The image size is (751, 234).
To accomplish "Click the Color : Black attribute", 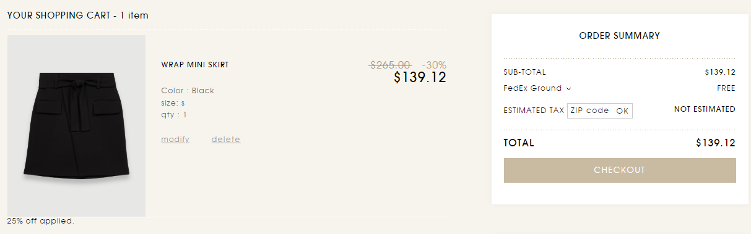I will [188, 91].
